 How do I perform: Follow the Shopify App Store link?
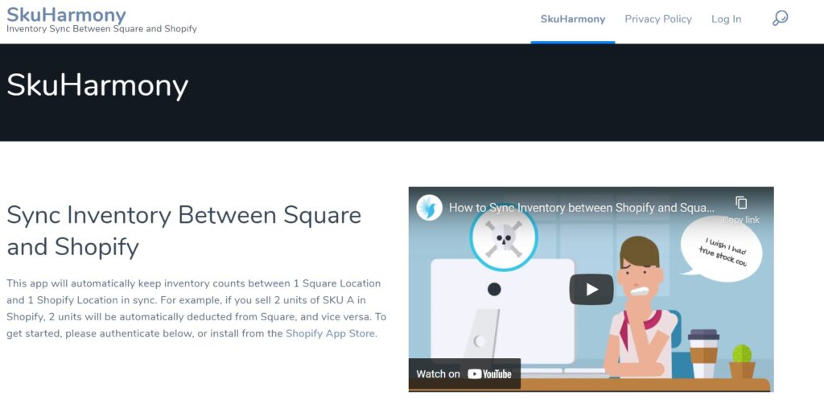click(330, 333)
